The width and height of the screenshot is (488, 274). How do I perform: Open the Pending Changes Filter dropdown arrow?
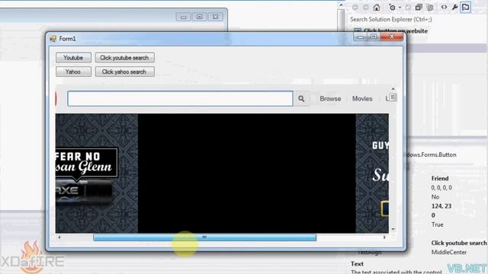pos(400,8)
